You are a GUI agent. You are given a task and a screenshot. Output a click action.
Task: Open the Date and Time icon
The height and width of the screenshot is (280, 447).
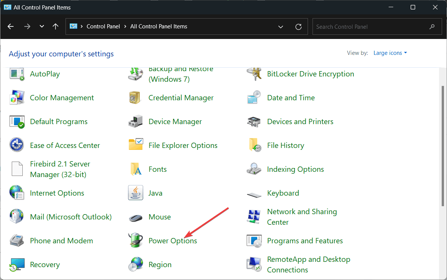click(254, 97)
